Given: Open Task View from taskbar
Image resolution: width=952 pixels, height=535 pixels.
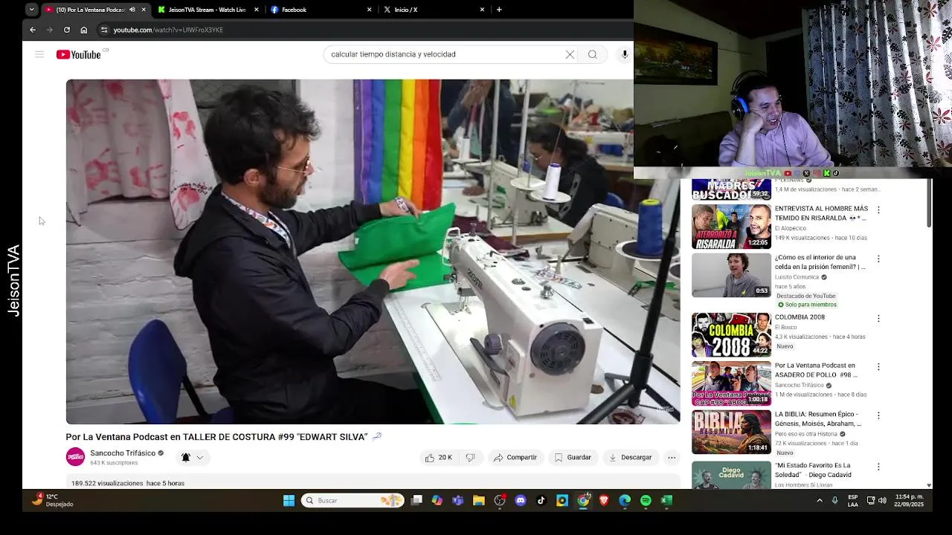Looking at the screenshot, I should pos(416,501).
